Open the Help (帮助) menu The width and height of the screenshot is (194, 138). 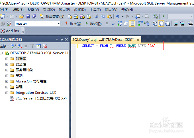click(x=127, y=9)
